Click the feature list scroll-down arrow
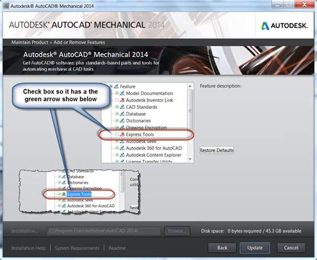The height and width of the screenshot is (260, 317). point(190,159)
